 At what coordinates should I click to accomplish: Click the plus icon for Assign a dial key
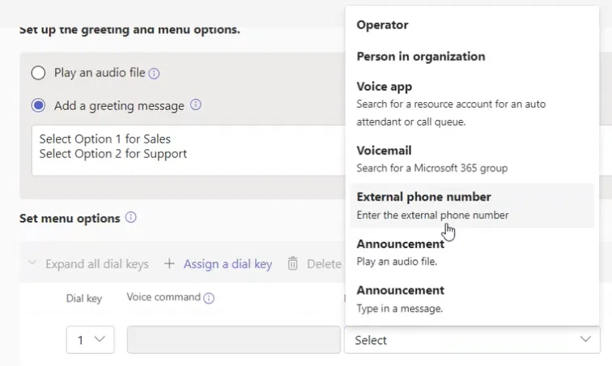[x=169, y=264]
